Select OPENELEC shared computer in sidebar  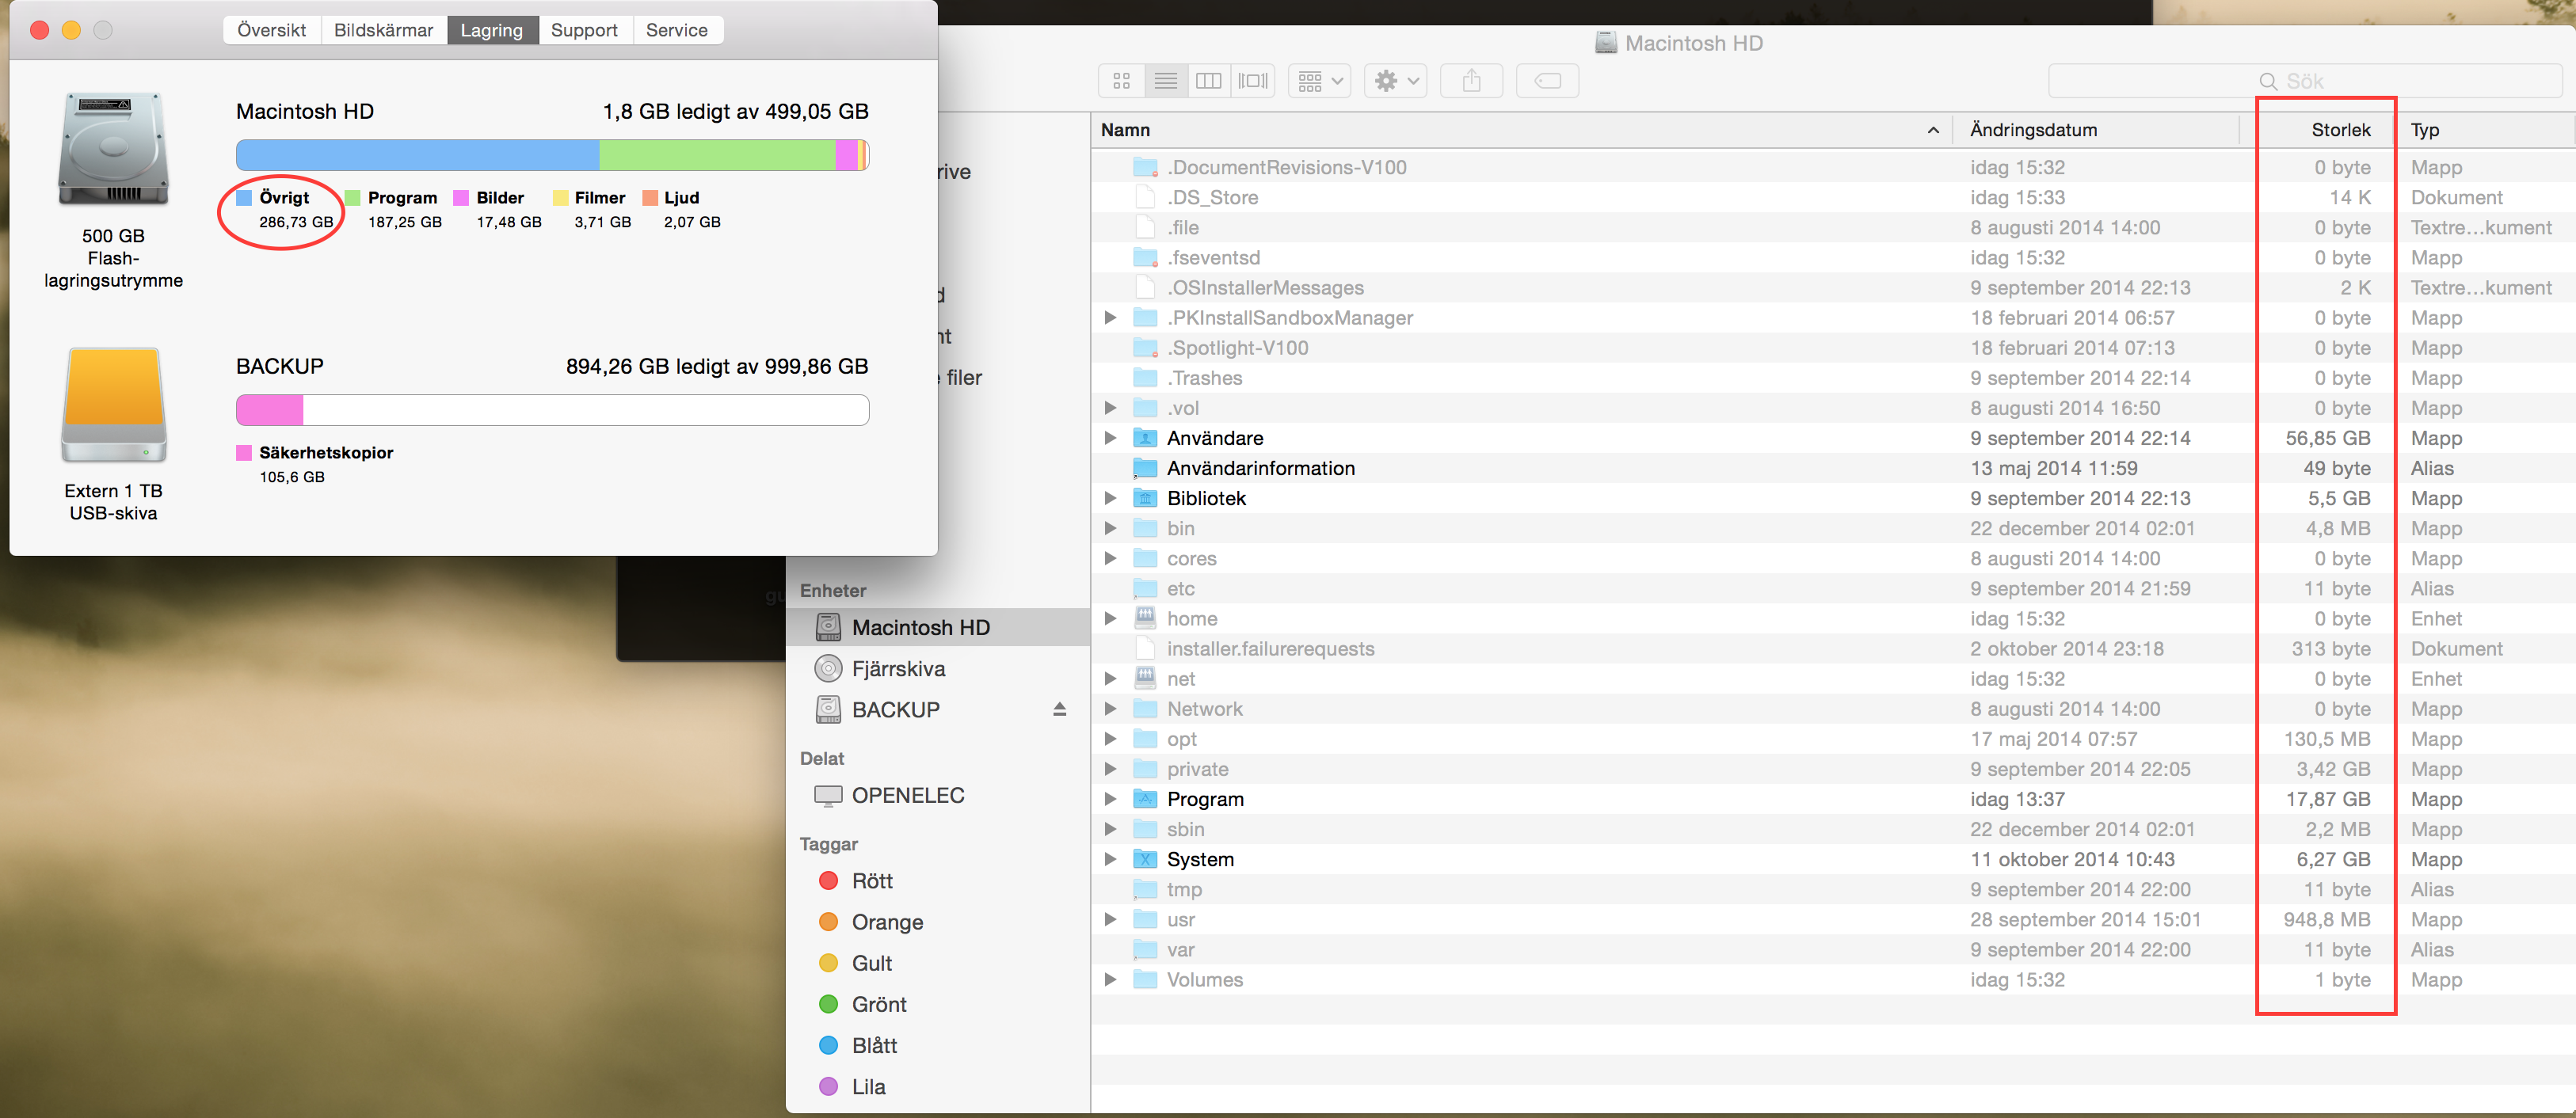point(938,795)
